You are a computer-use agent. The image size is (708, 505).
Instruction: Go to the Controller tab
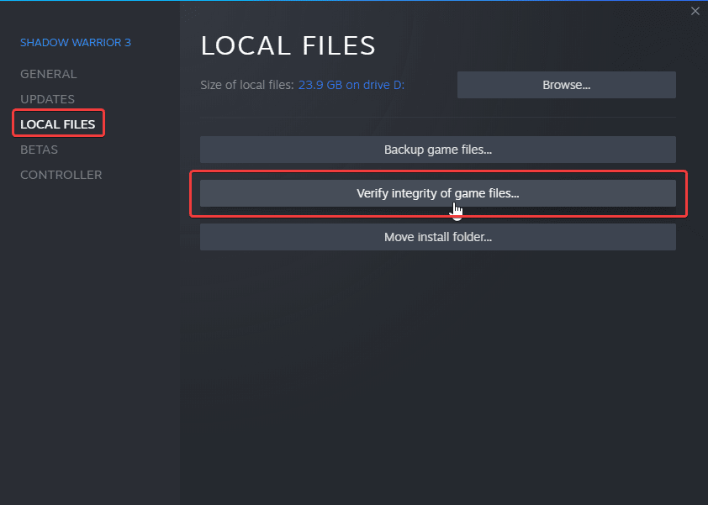coord(61,175)
